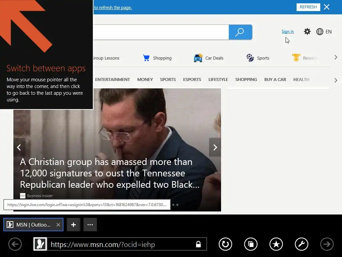Open the Shopping quick link text
The image size is (342, 257).
tap(162, 58)
